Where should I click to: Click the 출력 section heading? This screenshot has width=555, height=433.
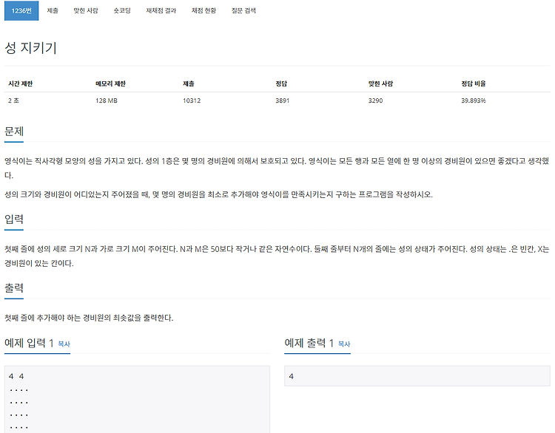click(14, 288)
